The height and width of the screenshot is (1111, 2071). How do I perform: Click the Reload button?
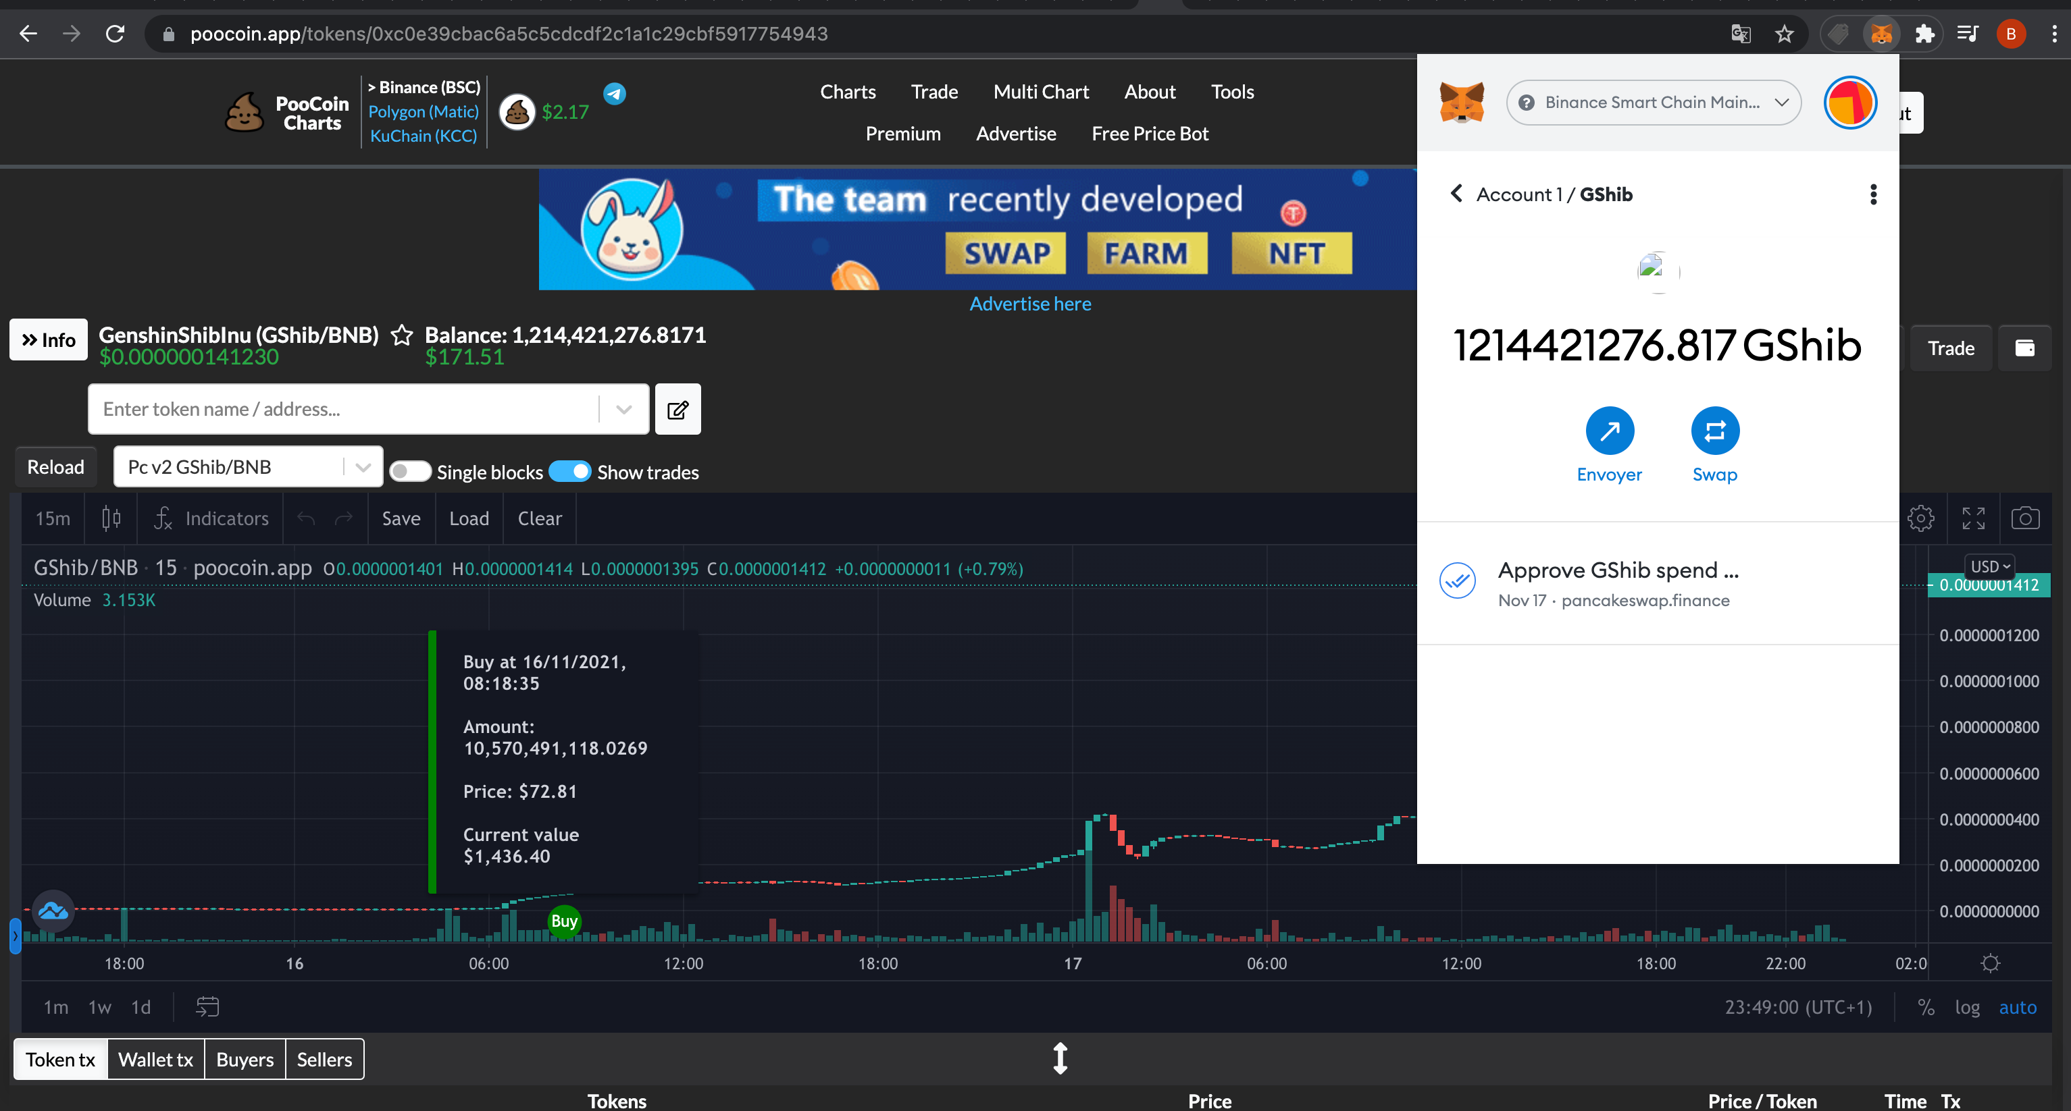tap(55, 466)
